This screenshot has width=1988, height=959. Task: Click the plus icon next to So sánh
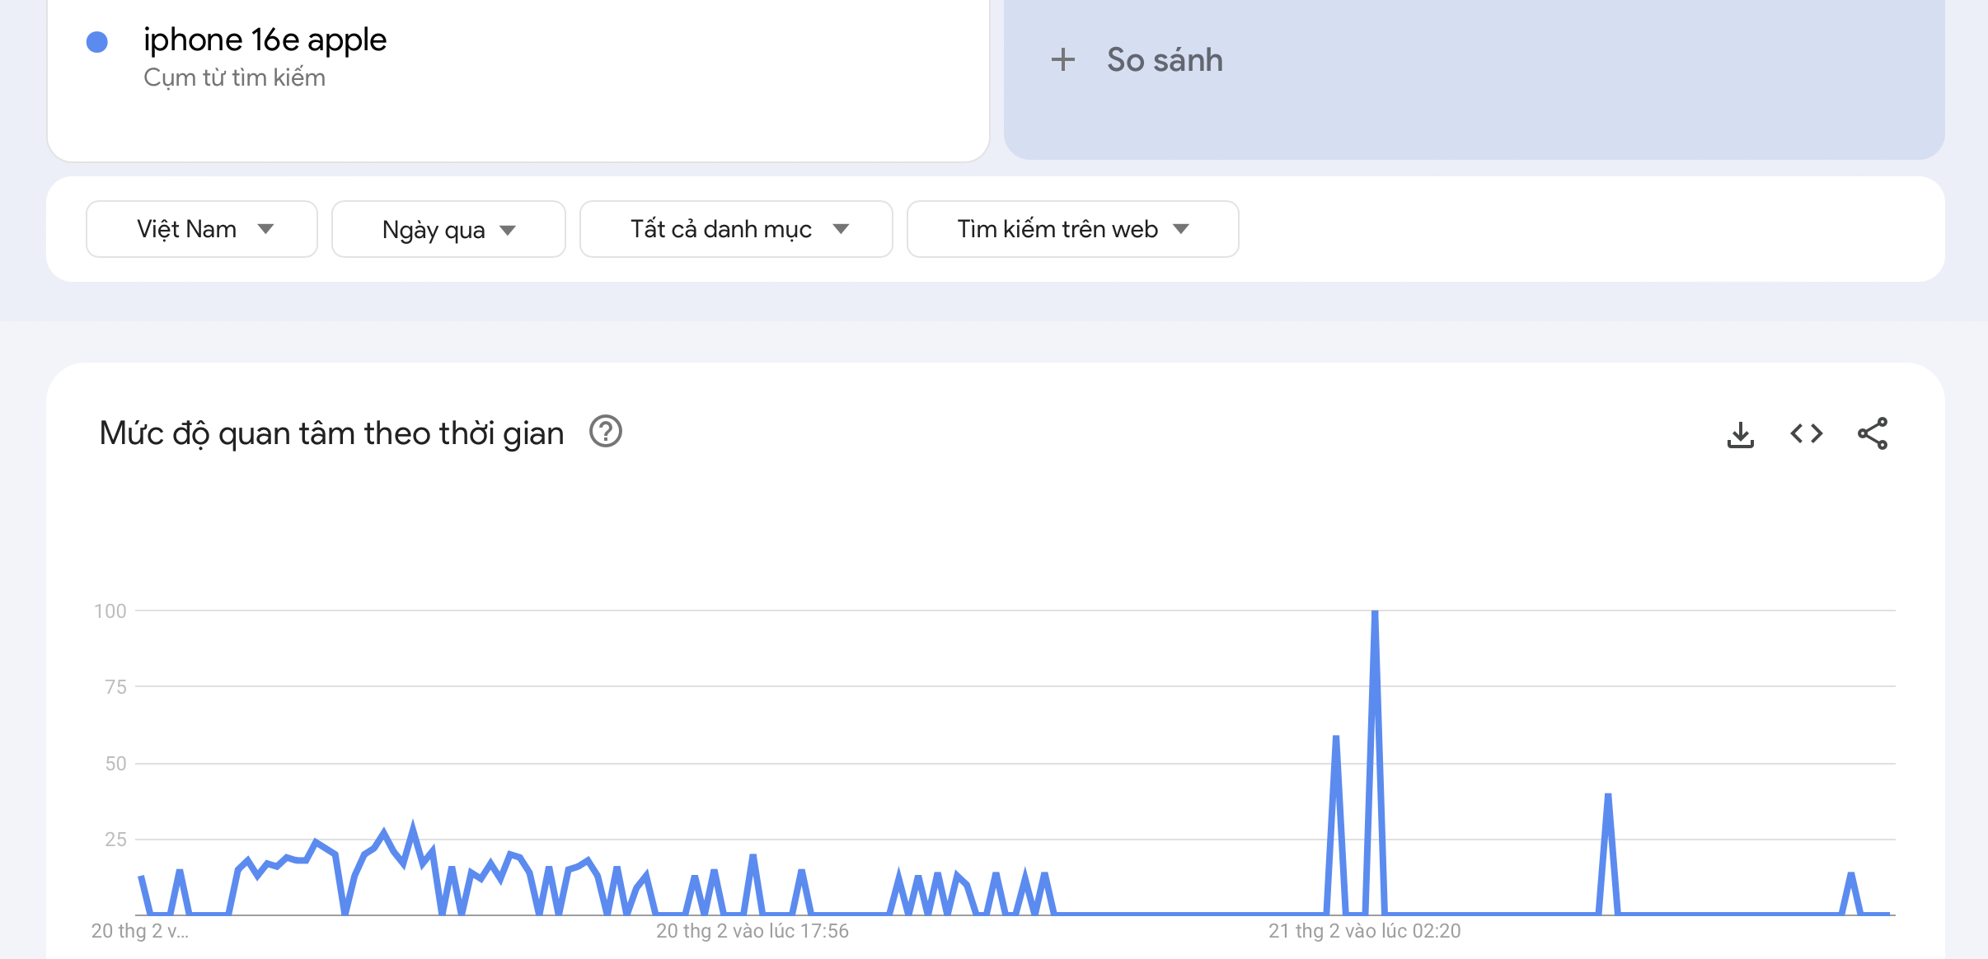[x=1063, y=59]
